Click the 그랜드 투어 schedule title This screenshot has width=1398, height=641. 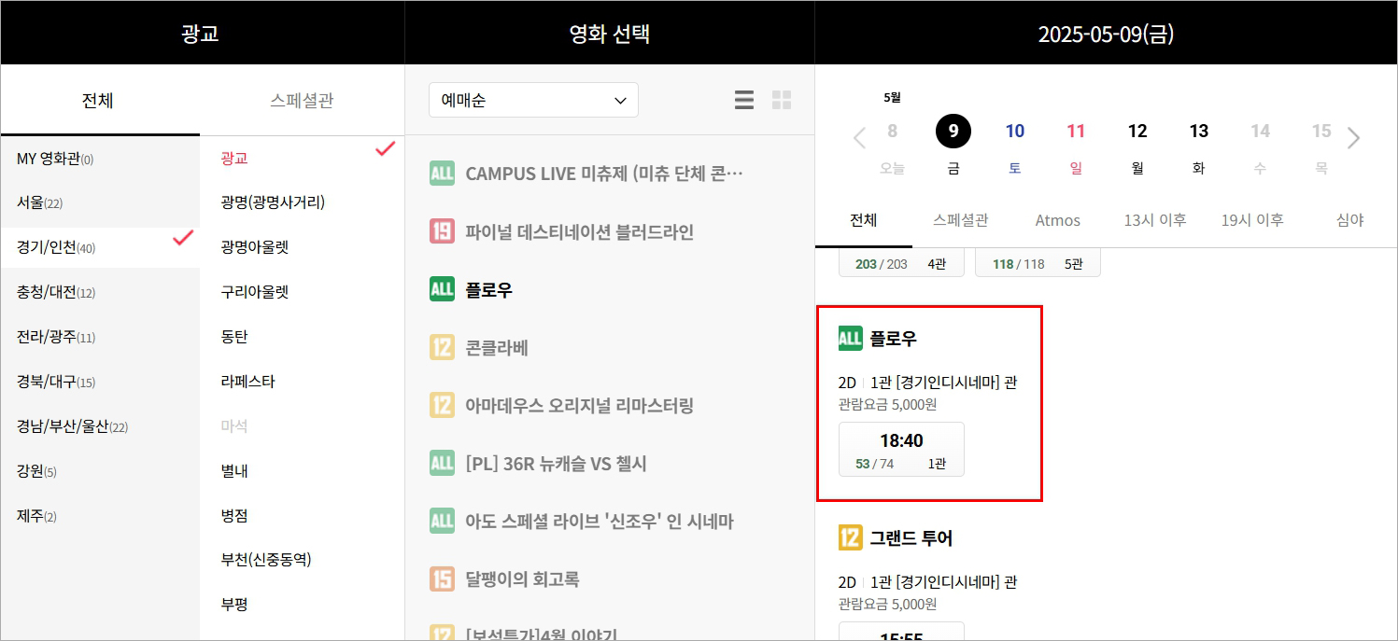(x=911, y=538)
